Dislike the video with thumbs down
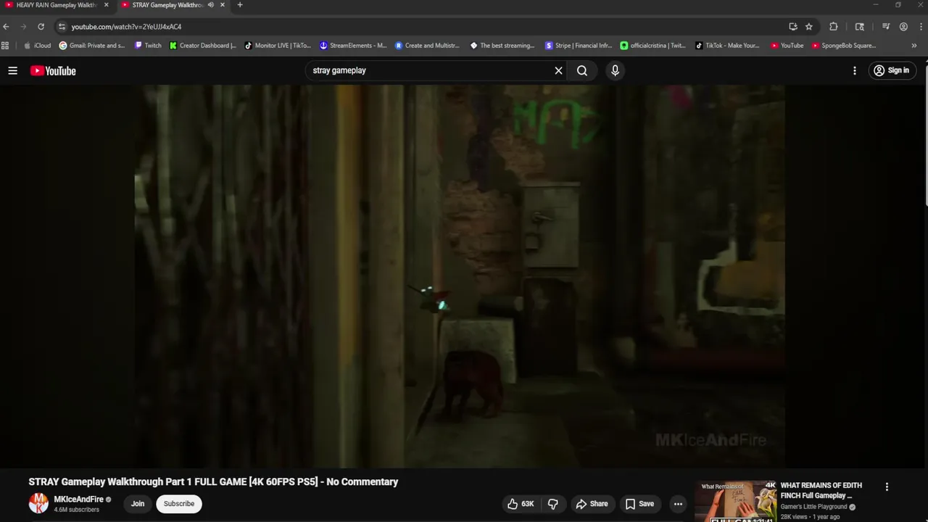 (x=553, y=504)
